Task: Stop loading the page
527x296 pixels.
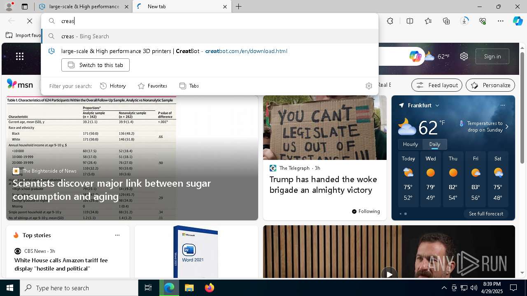Action: (x=30, y=21)
